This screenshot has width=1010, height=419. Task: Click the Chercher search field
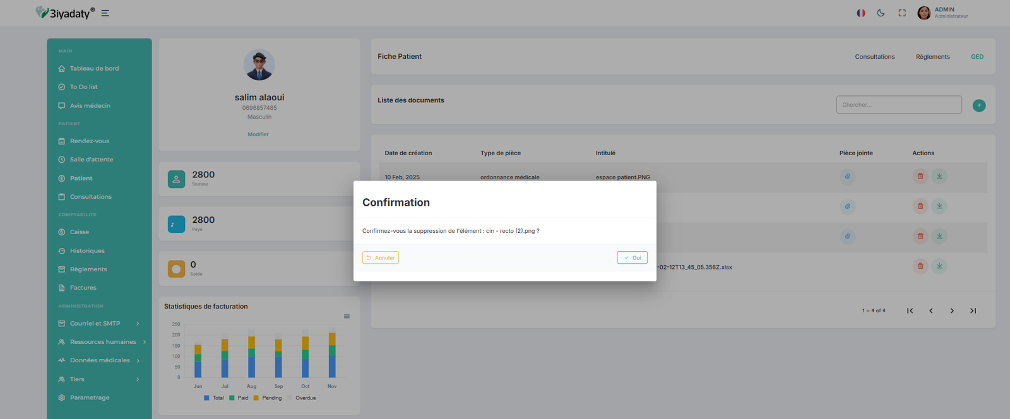point(898,105)
